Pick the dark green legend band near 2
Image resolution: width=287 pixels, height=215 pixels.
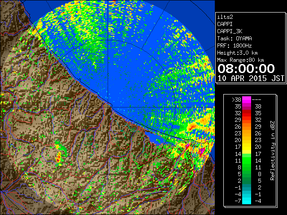pyautogui.click(x=247, y=181)
